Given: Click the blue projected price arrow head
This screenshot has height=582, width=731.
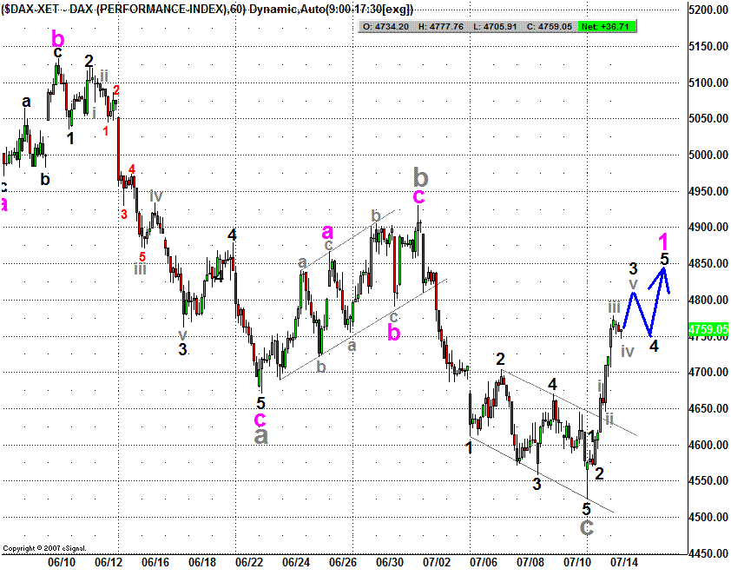Looking at the screenshot, I should tap(665, 272).
